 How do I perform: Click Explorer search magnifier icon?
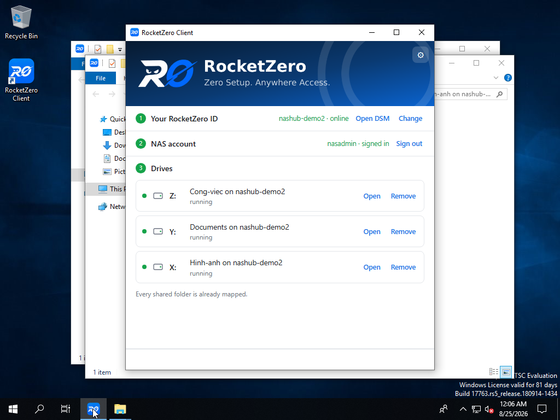click(x=500, y=94)
